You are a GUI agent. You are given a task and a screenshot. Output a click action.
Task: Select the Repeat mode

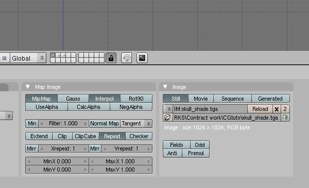112,136
